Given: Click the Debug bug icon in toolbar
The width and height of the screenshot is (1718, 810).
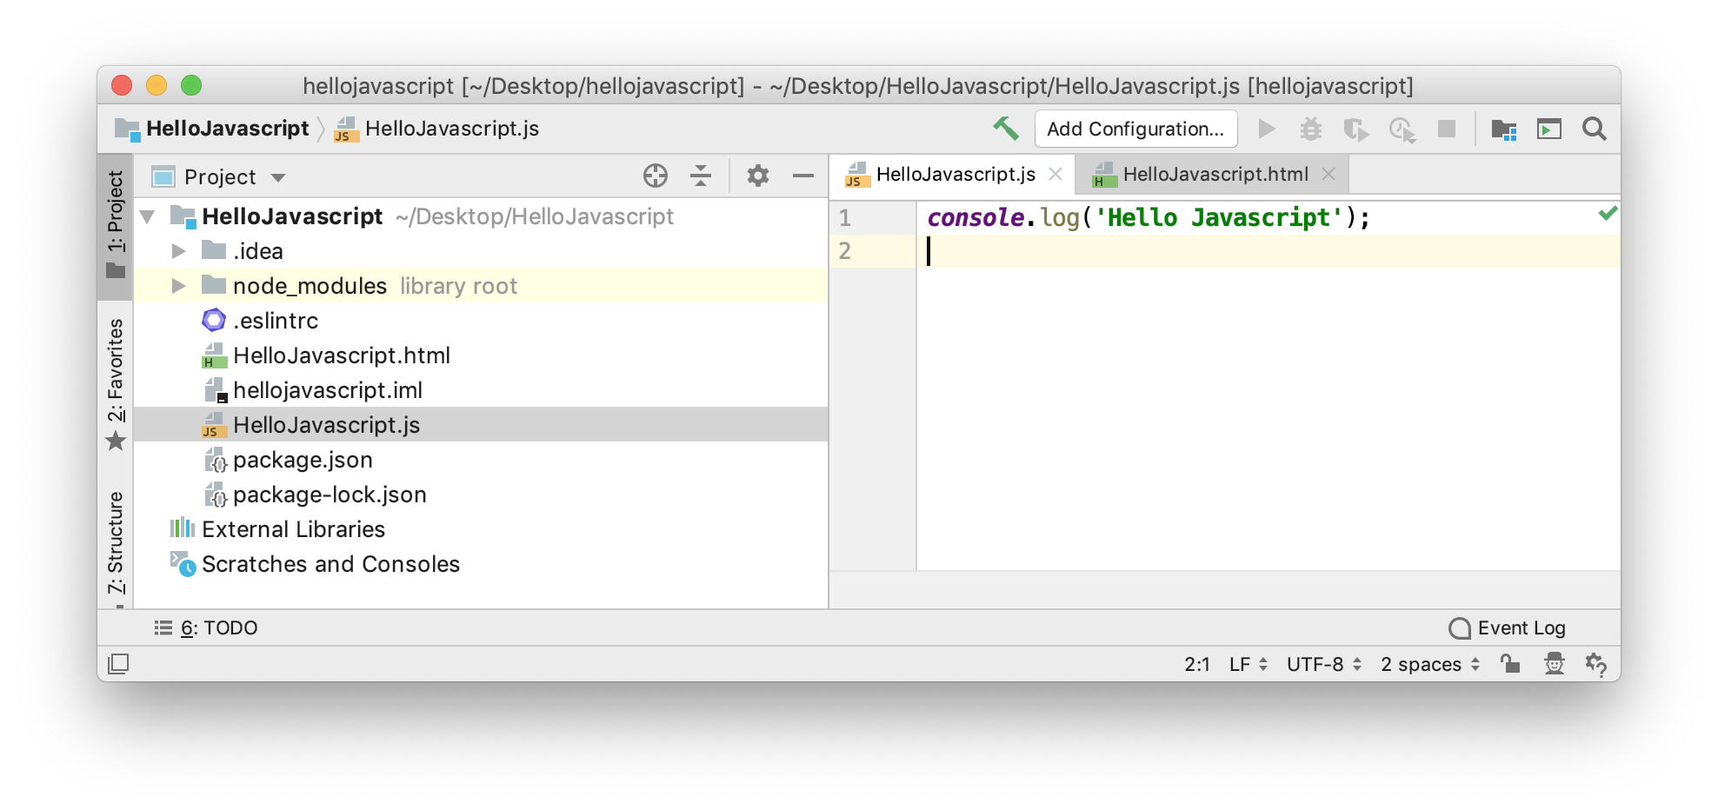Looking at the screenshot, I should pyautogui.click(x=1310, y=129).
